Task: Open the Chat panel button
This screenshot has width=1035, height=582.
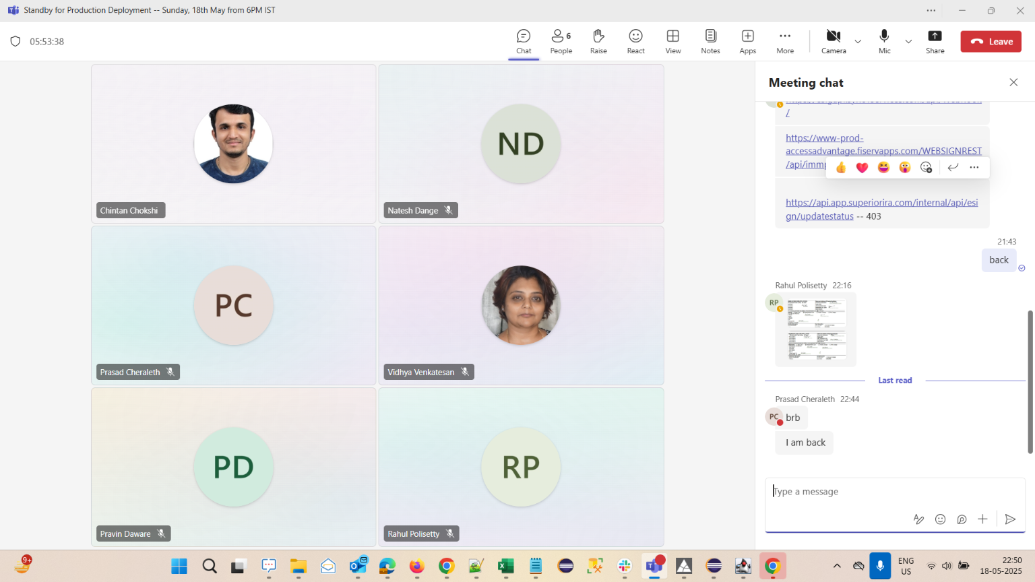Action: [x=524, y=41]
